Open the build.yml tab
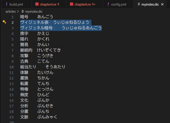The width and height of the screenshot is (170, 123). pos(16,4)
